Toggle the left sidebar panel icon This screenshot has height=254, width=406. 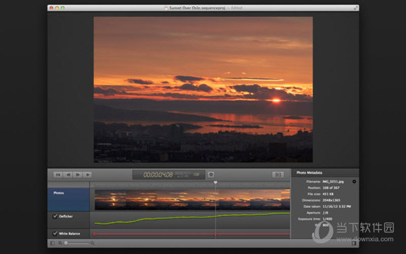tap(53, 243)
